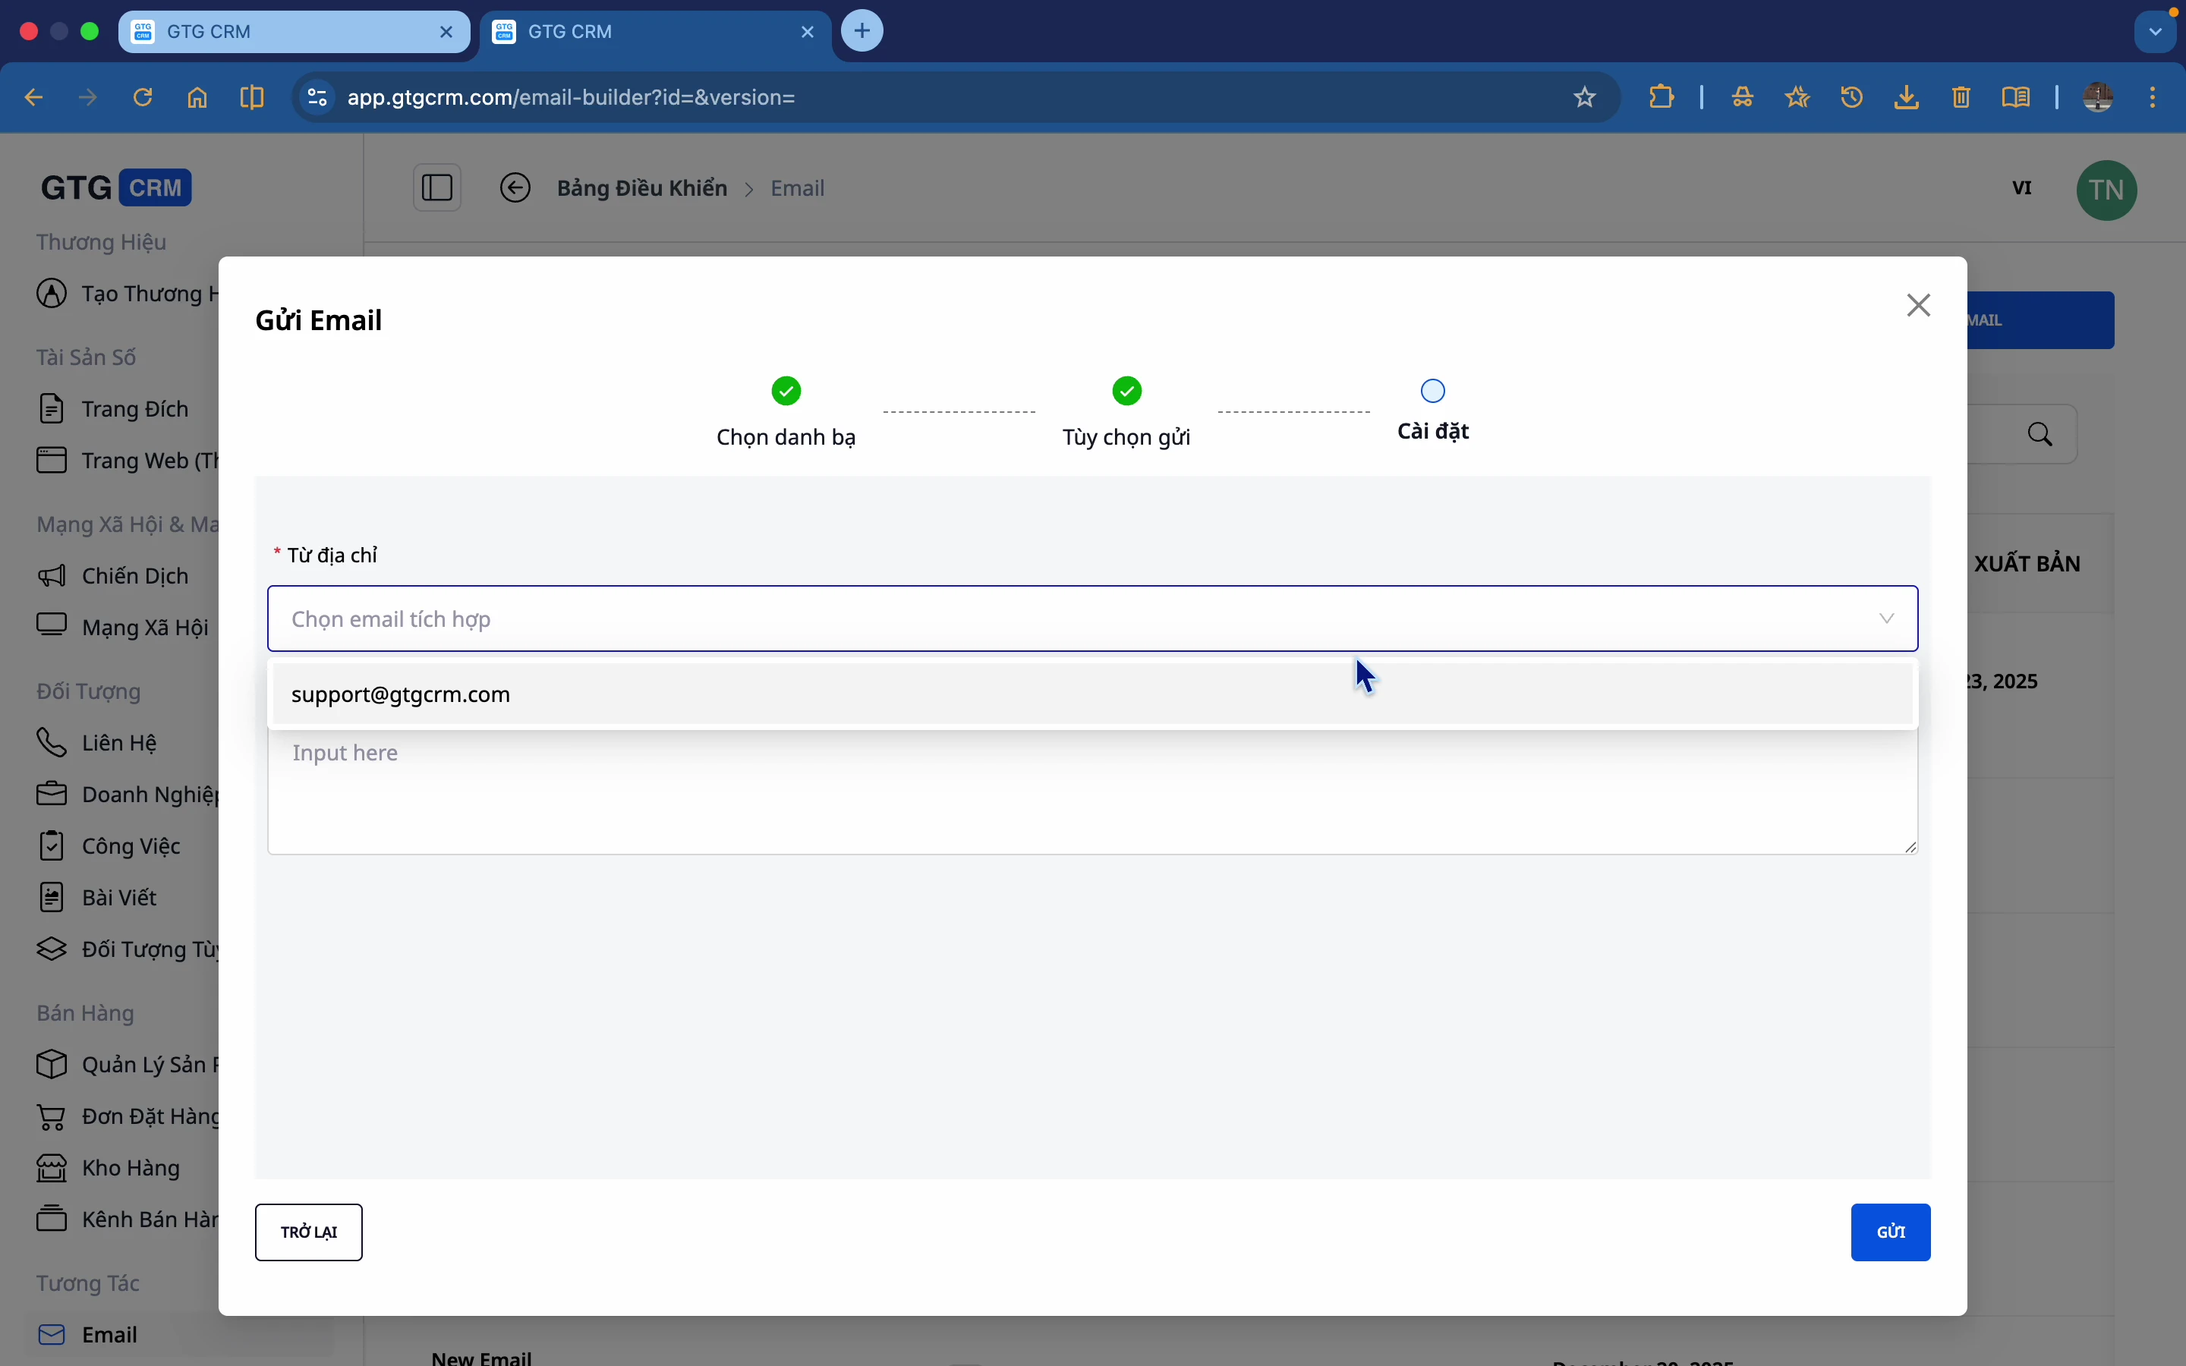
Task: Close the Gửi Email dialog
Action: pos(1919,305)
